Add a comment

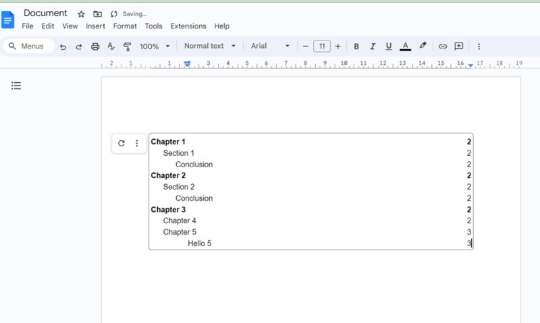[x=459, y=46]
